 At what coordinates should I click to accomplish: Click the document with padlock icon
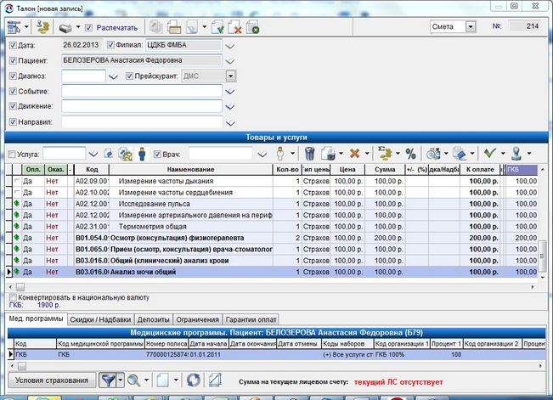pos(328,154)
